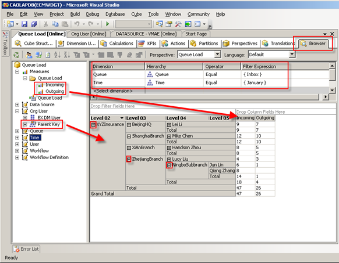This screenshot has height=263, width=339.
Task: Click filter pane horizontal scroll right arrow
Action: [x=325, y=97]
